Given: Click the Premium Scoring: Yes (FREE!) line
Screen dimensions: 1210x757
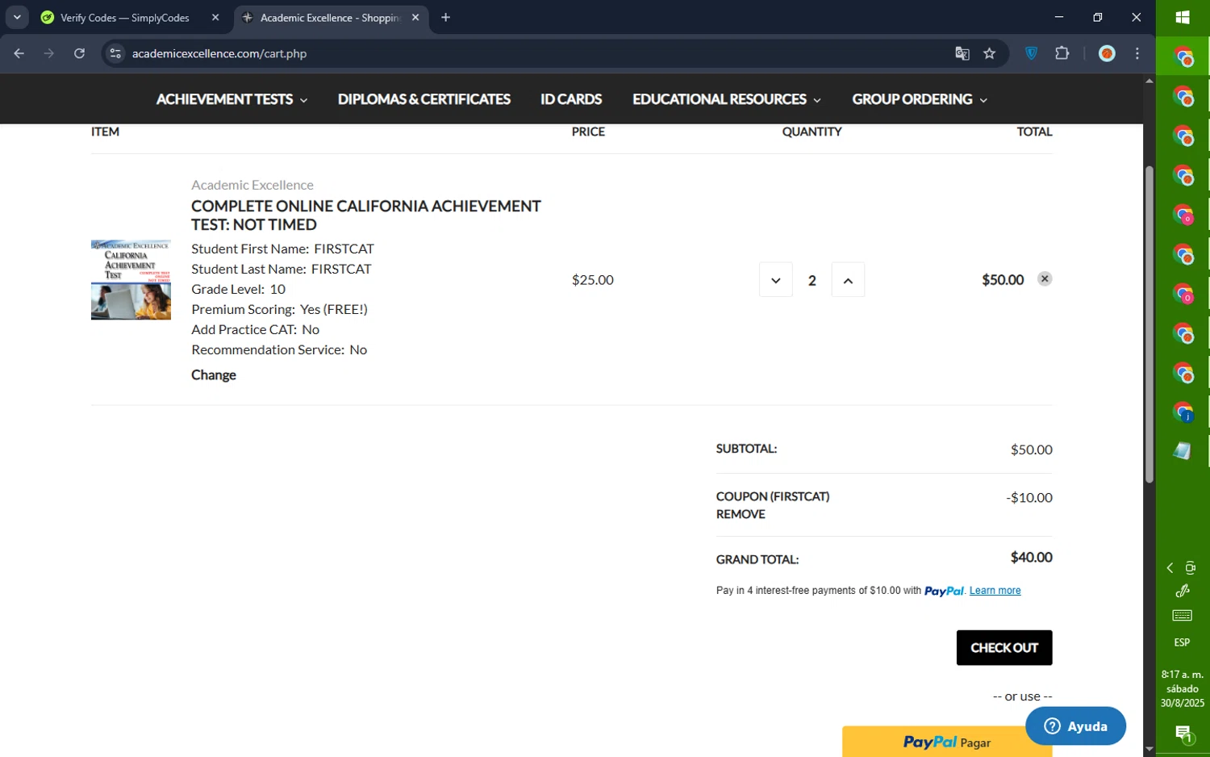Looking at the screenshot, I should pos(280,309).
